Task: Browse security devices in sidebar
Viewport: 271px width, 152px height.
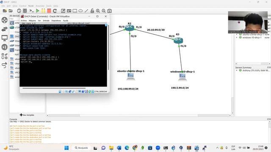Action: pyautogui.click(x=5, y=47)
